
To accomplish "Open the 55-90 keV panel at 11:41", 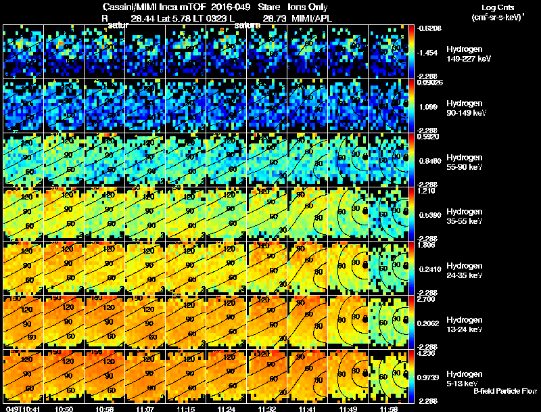I will 308,160.
